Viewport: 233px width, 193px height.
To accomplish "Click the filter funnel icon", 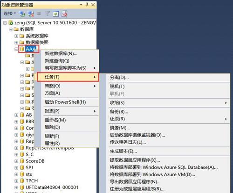I will pyautogui.click(x=48, y=14).
